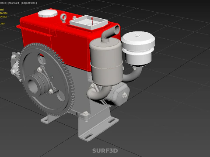This screenshot has width=210, height=157.
Task: Select the white round fuel cap
Action: point(48,14)
